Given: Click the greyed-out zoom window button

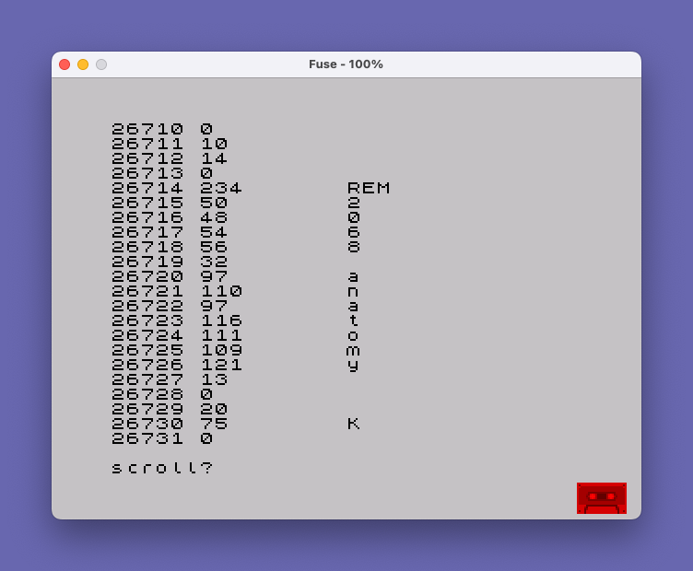Looking at the screenshot, I should (x=101, y=64).
